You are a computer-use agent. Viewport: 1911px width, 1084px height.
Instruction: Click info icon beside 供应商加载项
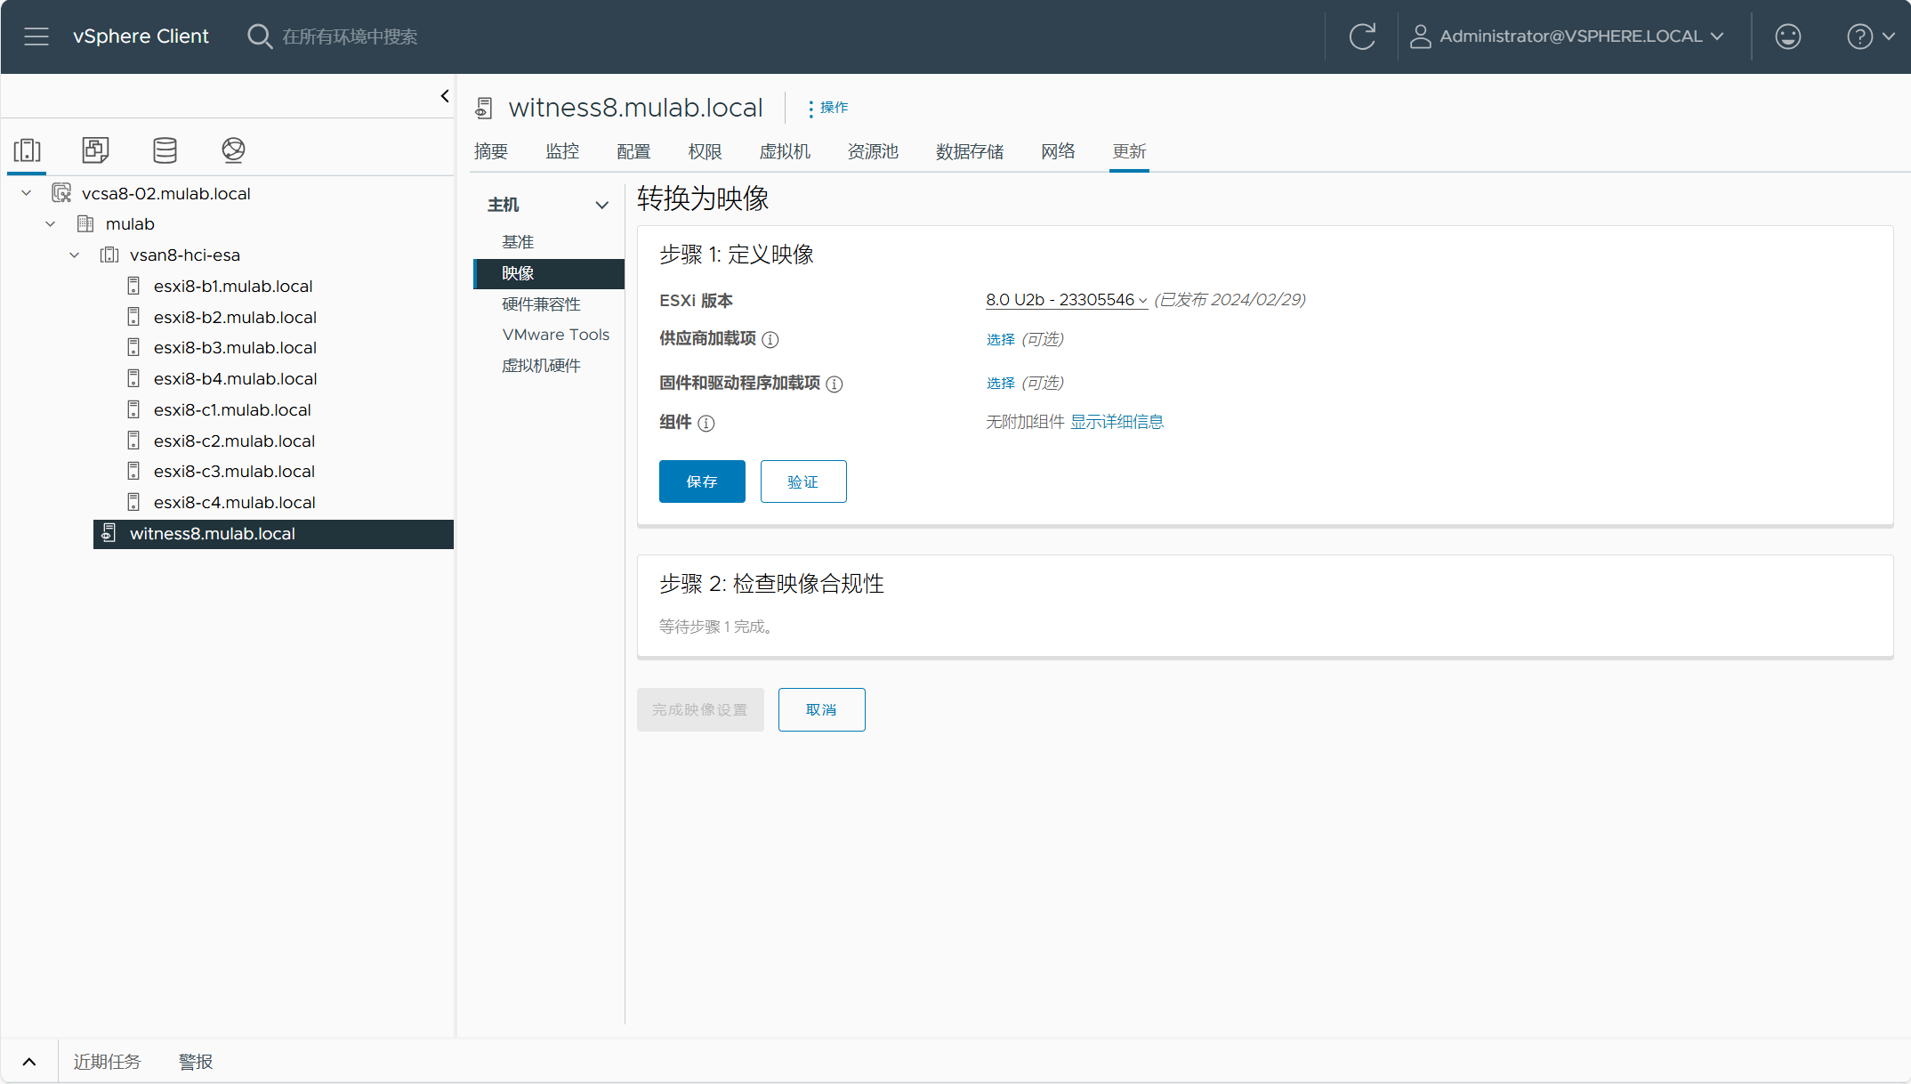click(x=770, y=340)
